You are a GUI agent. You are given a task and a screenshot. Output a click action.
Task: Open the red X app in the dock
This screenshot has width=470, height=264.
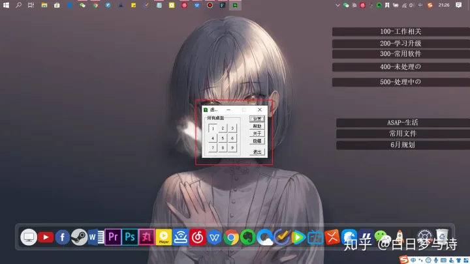click(332, 237)
